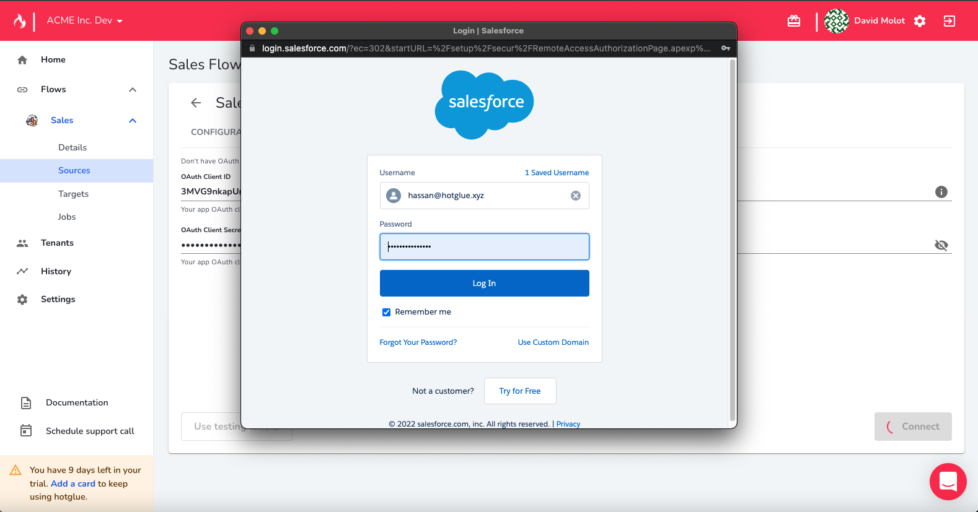978x512 pixels.
Task: Click the Schedule support call calendar icon
Action: click(x=26, y=430)
